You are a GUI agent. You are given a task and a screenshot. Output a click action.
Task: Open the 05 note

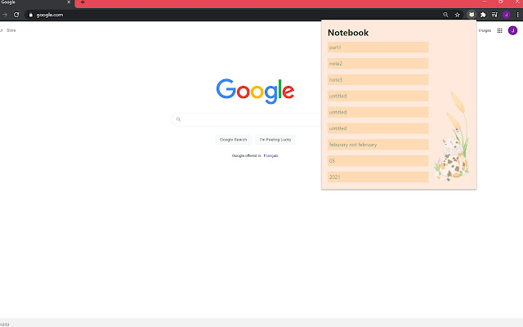click(x=378, y=160)
